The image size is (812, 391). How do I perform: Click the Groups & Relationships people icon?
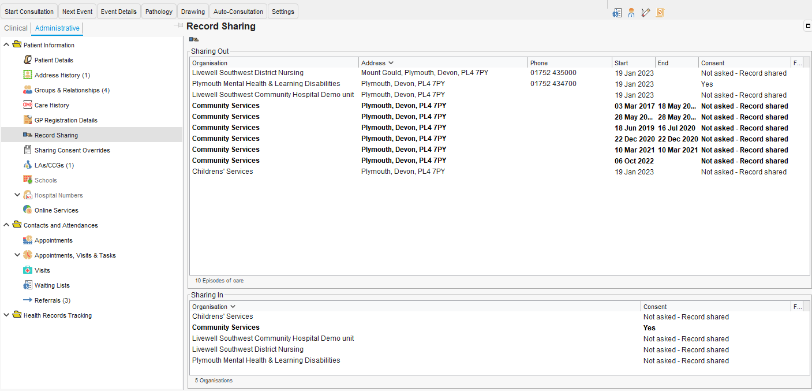(28, 90)
